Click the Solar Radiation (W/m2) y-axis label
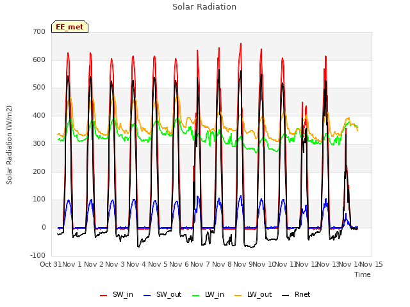This screenshot has height=307, width=410. (x=9, y=145)
